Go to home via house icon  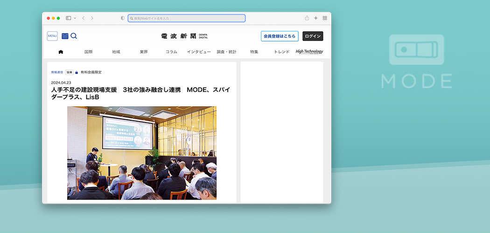coord(61,52)
